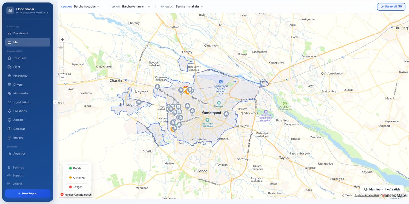Collapse the sidebar with the arrow handle
This screenshot has width=409, height=204.
pyautogui.click(x=55, y=102)
